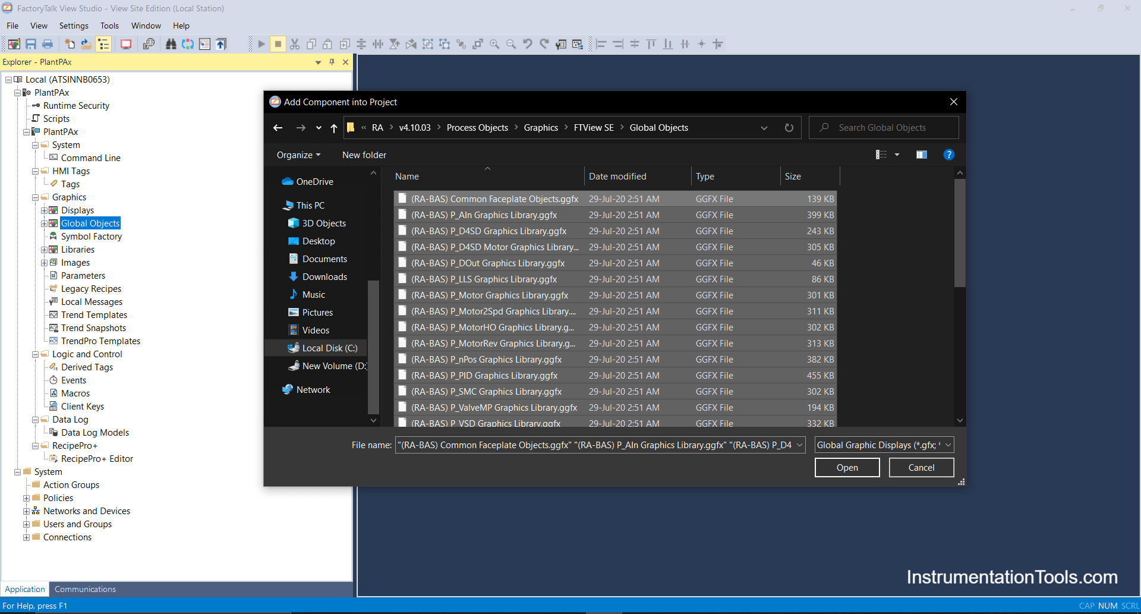Viewport: 1141px width, 614px height.
Task: Expand the Libraries tree node
Action: coord(44,250)
